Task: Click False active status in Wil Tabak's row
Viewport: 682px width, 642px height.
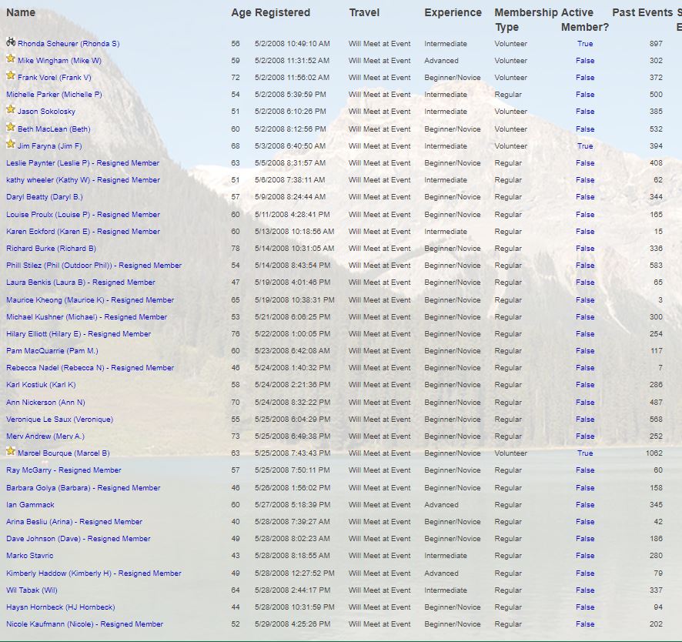Action: click(585, 590)
